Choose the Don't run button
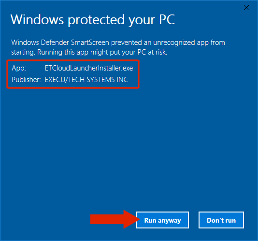This screenshot has width=258, height=241. click(x=221, y=220)
